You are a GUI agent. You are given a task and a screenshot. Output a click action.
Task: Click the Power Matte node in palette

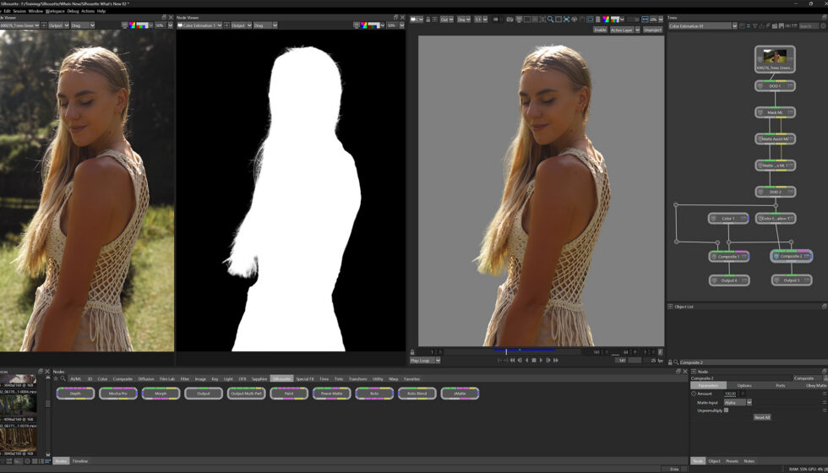[331, 394]
